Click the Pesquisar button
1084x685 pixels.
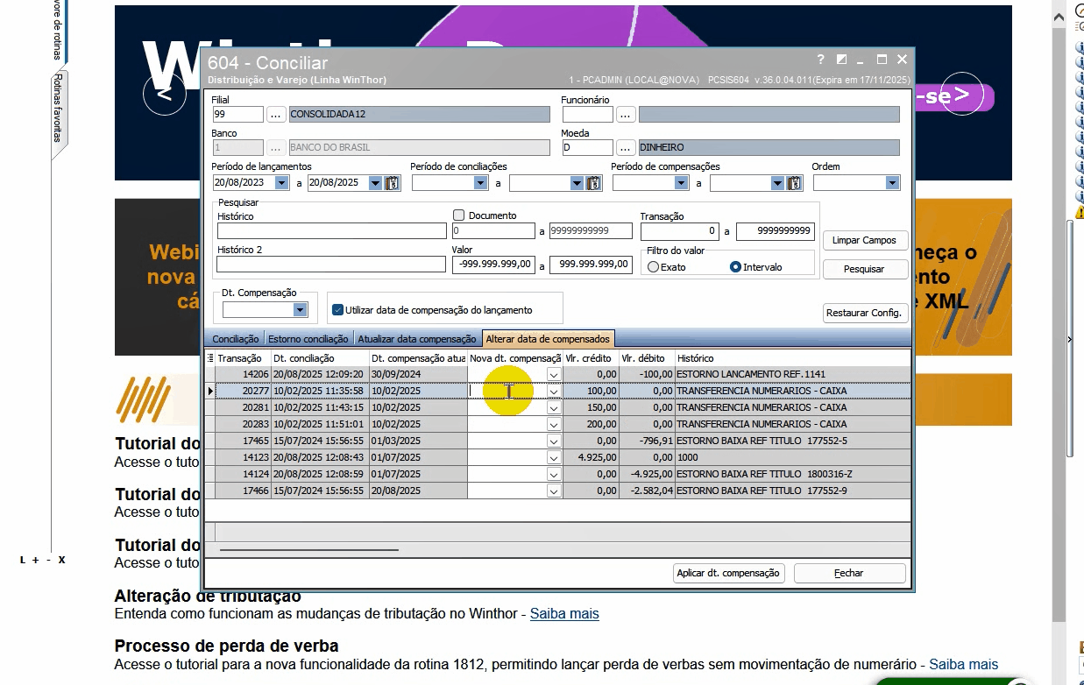click(x=864, y=269)
